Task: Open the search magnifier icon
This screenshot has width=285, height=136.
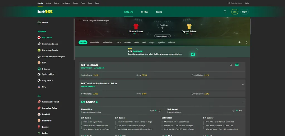Action: click(225, 12)
